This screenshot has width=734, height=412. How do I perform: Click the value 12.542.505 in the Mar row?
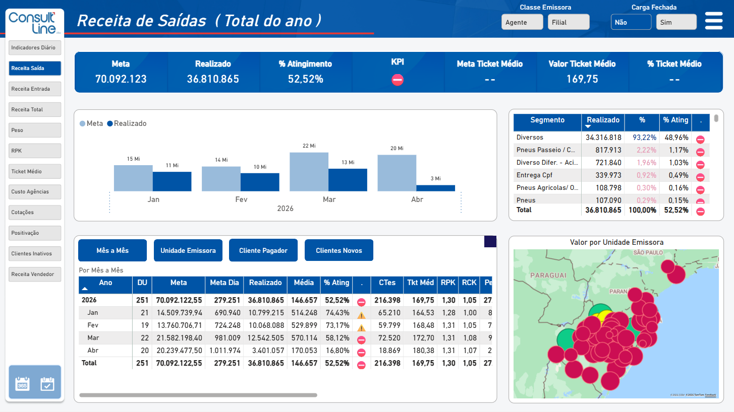(x=266, y=337)
